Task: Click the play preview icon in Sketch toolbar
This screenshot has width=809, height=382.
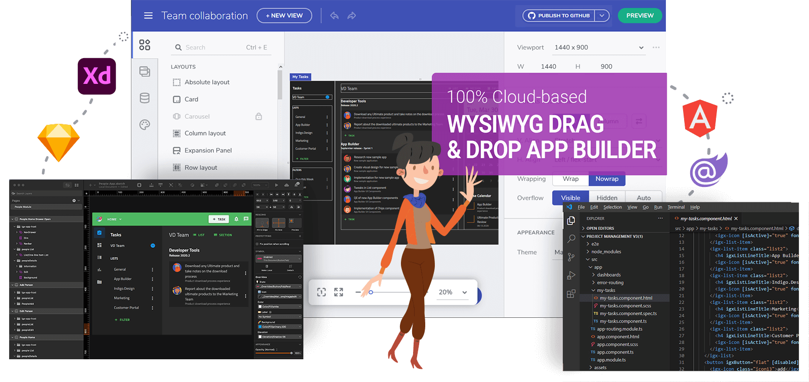Action: point(277,185)
